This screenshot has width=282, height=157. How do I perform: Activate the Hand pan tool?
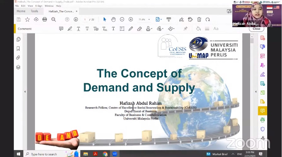point(113,20)
